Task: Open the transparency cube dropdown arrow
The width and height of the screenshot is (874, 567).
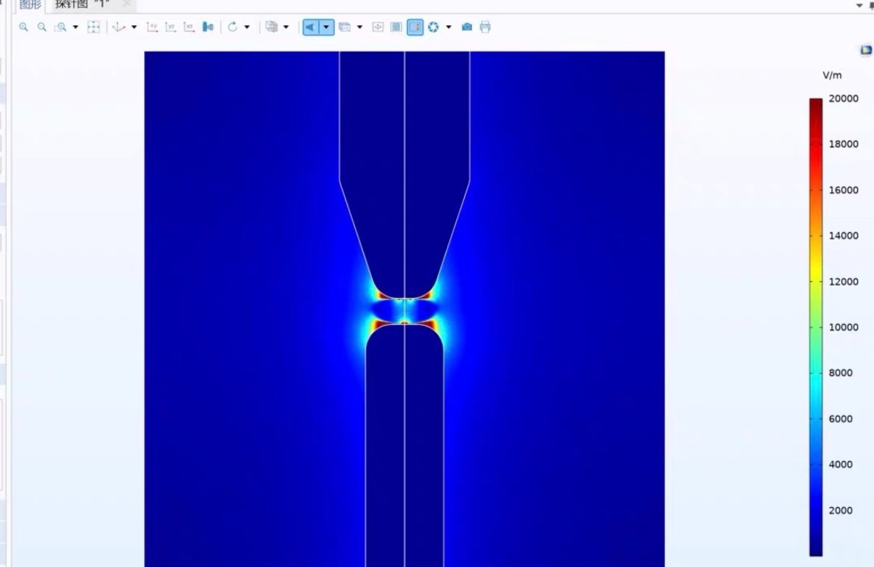Action: tap(286, 27)
